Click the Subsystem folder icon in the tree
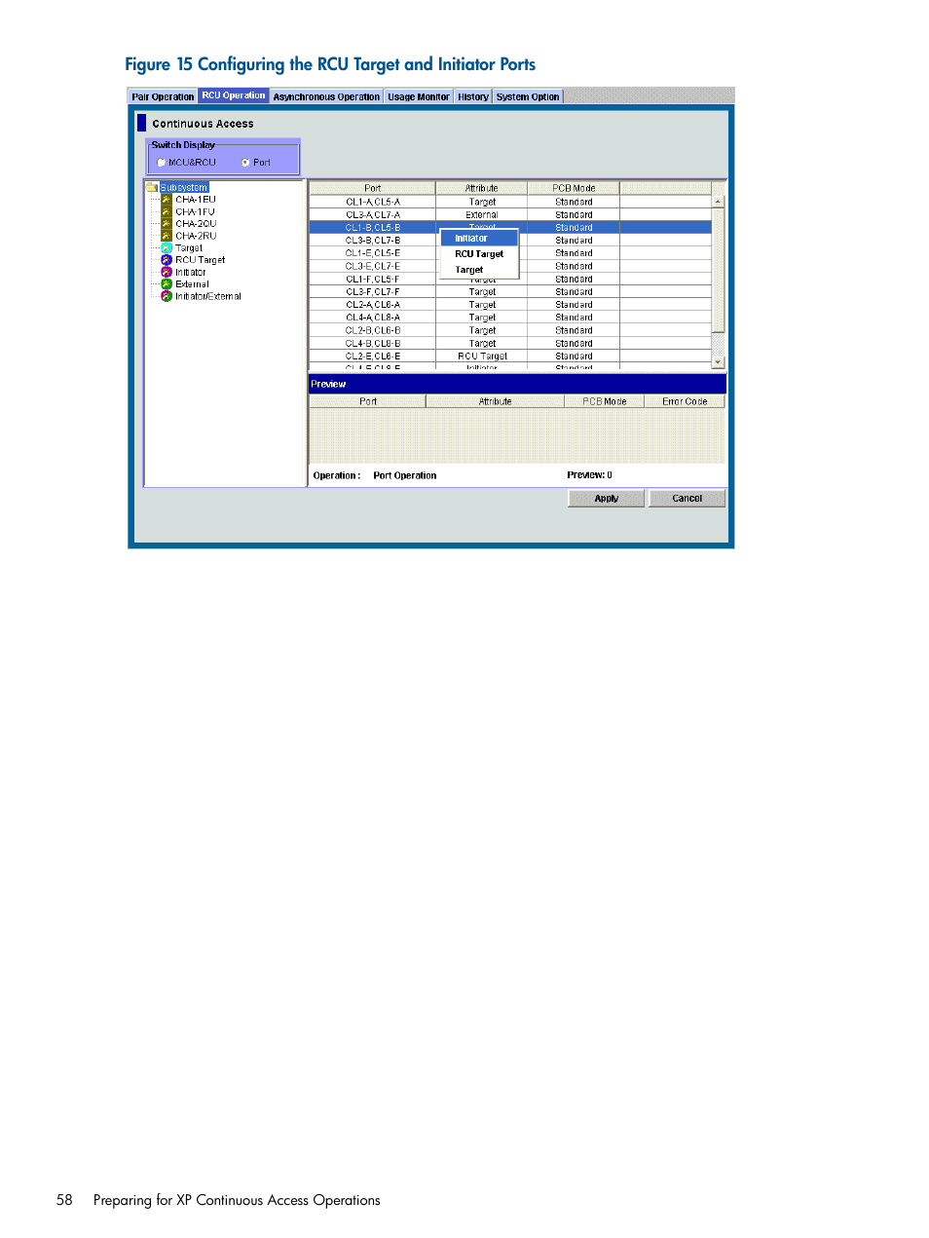The width and height of the screenshot is (929, 1238). pos(152,187)
